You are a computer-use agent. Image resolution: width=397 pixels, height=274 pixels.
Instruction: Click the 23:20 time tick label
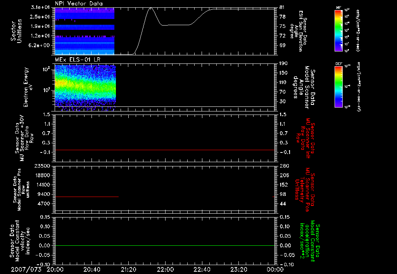[238, 269]
